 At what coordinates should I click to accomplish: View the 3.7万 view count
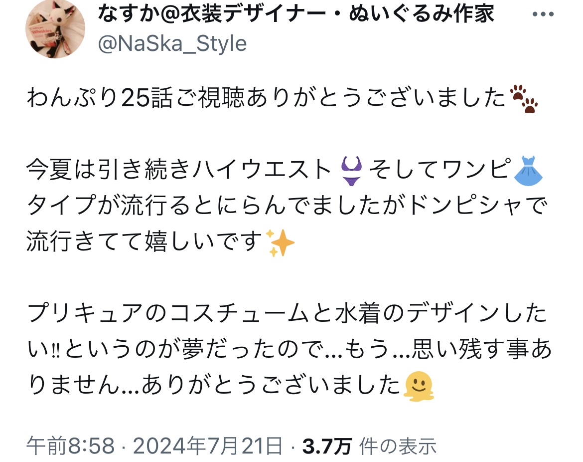(x=327, y=446)
